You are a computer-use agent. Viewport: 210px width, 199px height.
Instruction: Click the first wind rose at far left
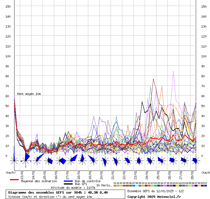point(14,161)
